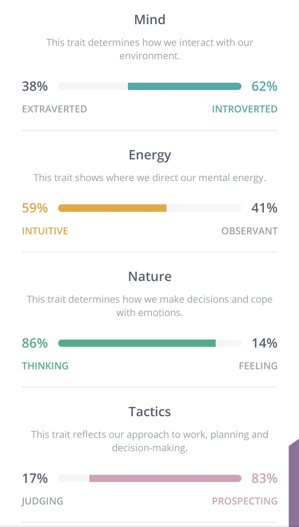Click the THINKING trait label

(x=45, y=366)
